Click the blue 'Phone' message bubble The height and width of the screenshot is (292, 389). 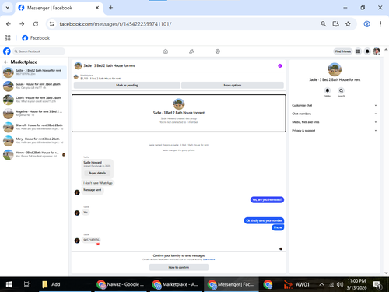(278, 227)
